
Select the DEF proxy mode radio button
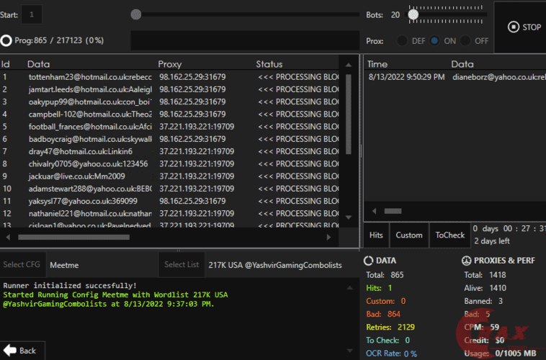[x=403, y=41]
